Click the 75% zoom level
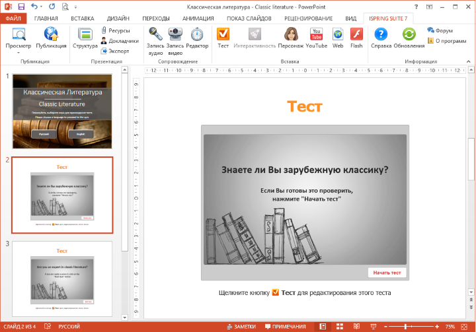This screenshot has width=476, height=332. 450,327
